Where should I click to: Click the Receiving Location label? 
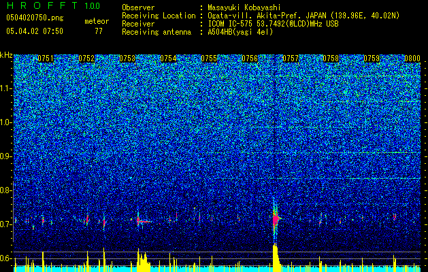coord(159,16)
